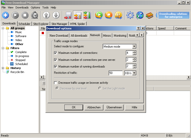Image resolution: width=191 pixels, height=138 pixels.
Task: Switch to the Scheduler tab
Action: coord(24,24)
